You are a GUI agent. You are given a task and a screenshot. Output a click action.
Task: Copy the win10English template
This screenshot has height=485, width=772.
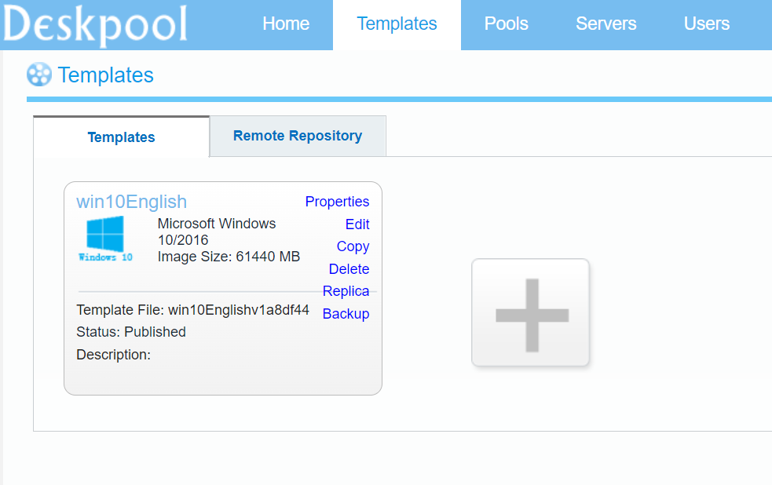[x=353, y=246]
